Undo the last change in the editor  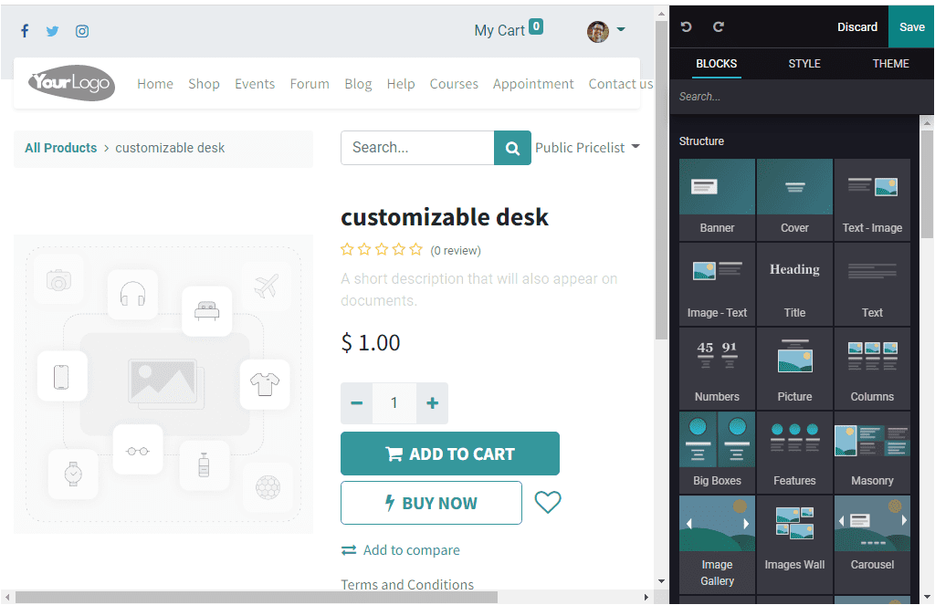(686, 26)
